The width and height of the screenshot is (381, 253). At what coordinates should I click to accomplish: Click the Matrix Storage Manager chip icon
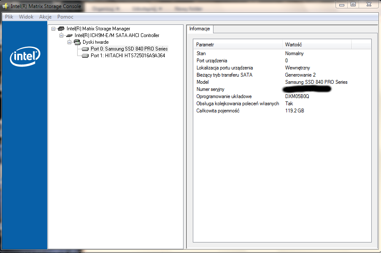(x=61, y=29)
